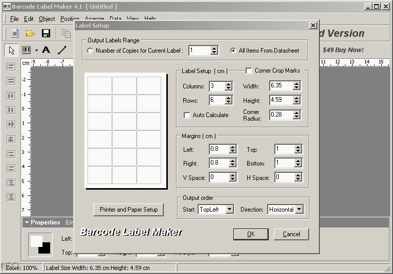
Task: Click Cancel in Label Setup
Action: click(x=291, y=234)
